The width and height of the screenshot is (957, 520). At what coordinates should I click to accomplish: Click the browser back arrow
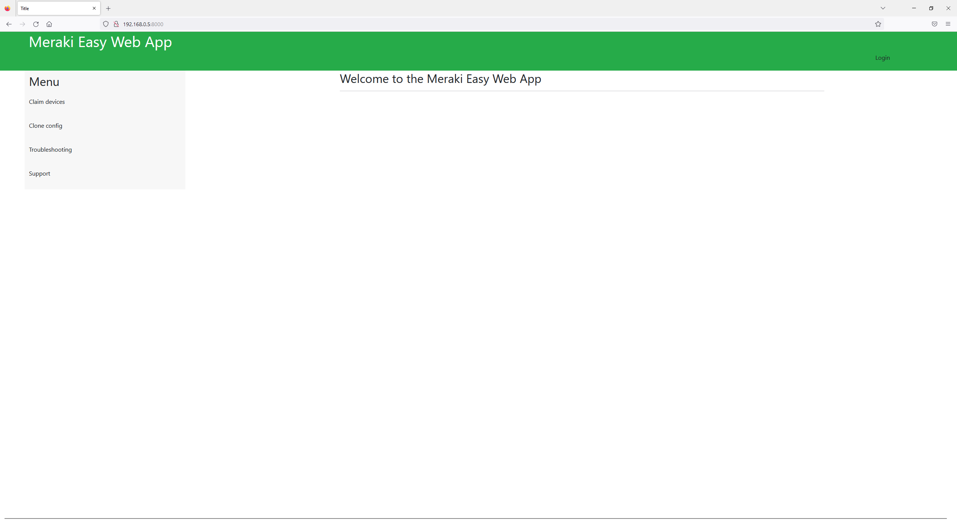[x=9, y=24]
